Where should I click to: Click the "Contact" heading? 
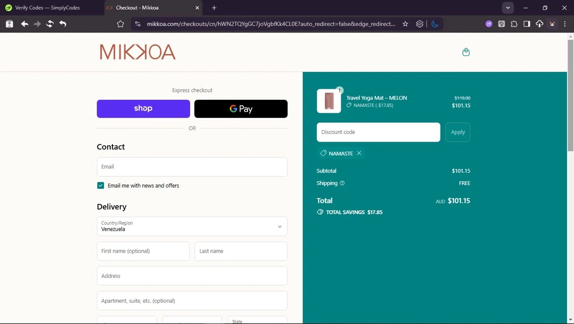[111, 147]
